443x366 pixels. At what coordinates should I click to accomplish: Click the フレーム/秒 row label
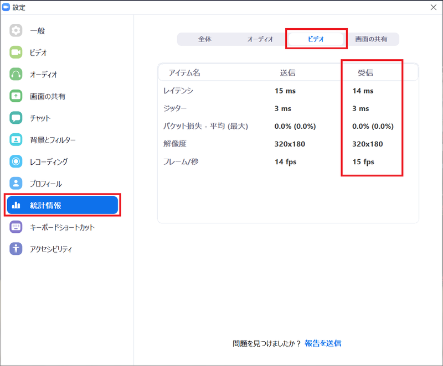tap(181, 161)
